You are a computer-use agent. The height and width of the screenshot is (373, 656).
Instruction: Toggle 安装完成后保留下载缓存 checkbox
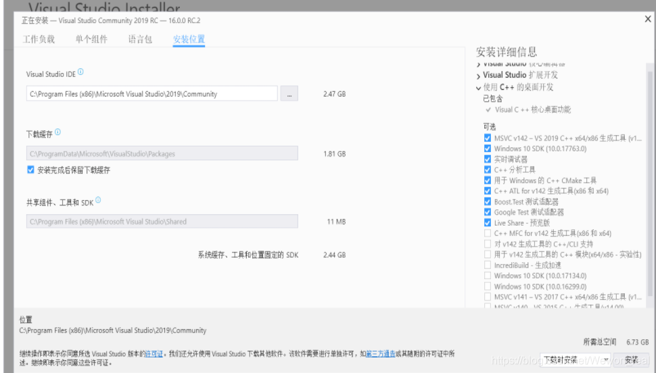tap(30, 170)
